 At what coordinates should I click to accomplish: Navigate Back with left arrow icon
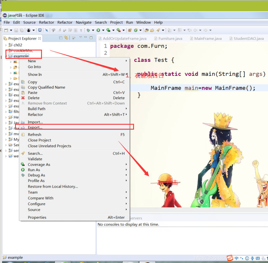(195, 30)
